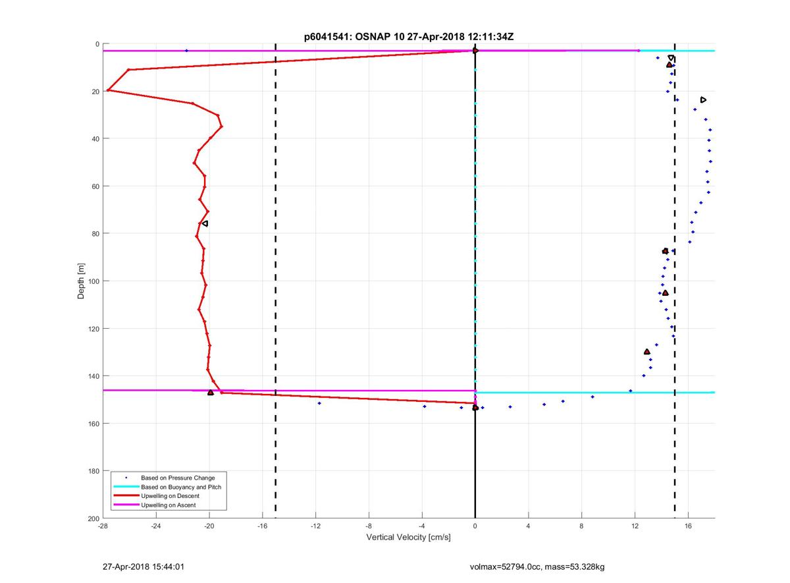Click the x-axis tick label '-8'
Screen dimensions: 790x583
[x=369, y=526]
